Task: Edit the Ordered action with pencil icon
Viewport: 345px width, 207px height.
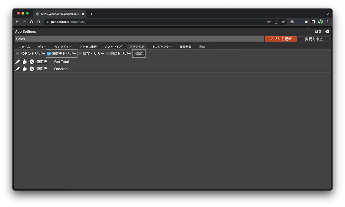Action: click(18, 69)
